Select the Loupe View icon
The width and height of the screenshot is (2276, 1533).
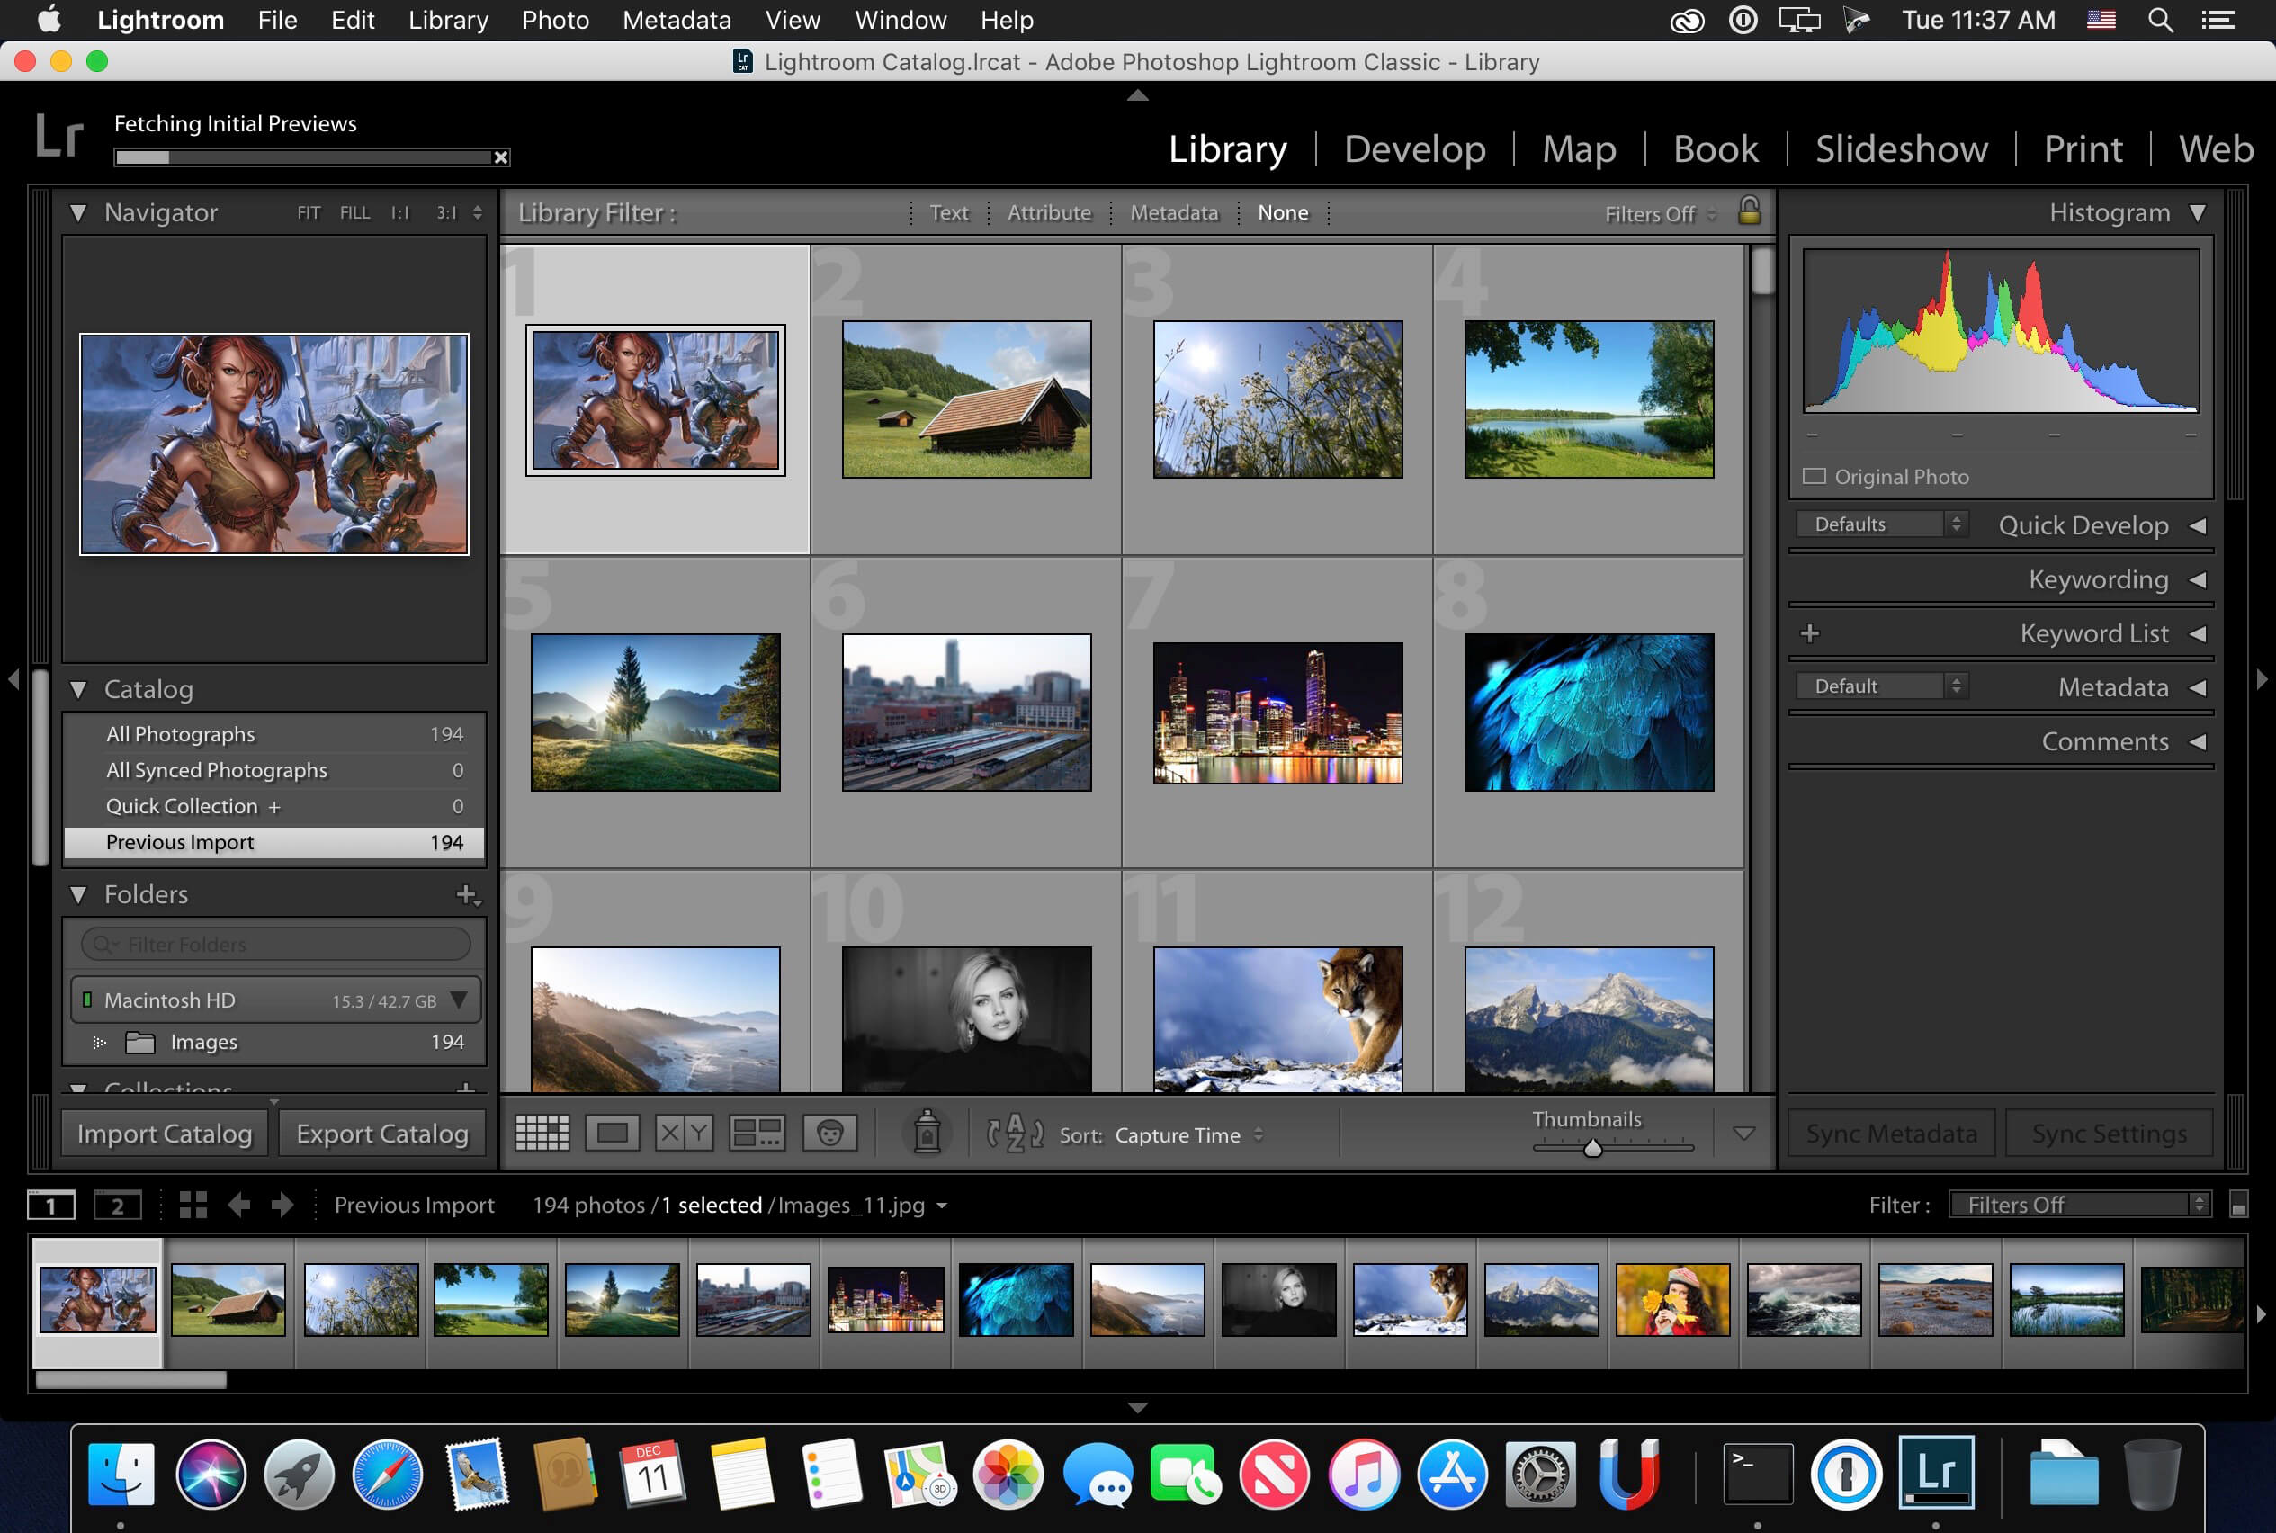click(614, 1133)
